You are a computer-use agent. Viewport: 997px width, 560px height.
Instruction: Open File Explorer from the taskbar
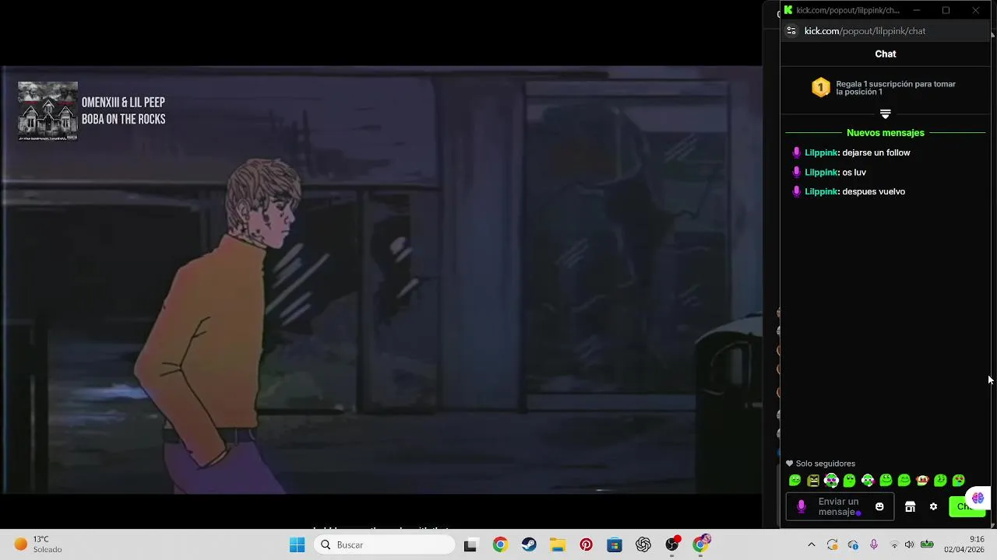[x=557, y=545]
